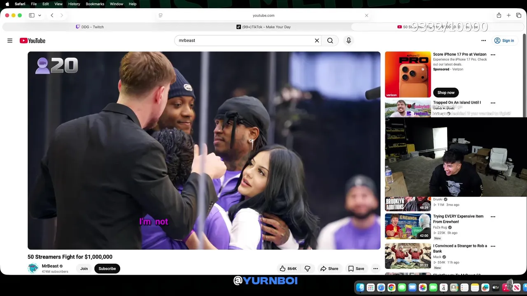
Task: Subscribe to MrBeast channel
Action: tap(107, 268)
